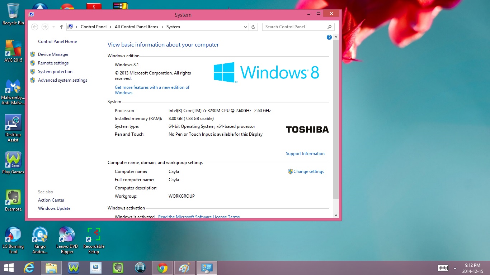
Task: Open the AVG 2015 desktop shortcut
Action: click(x=13, y=51)
